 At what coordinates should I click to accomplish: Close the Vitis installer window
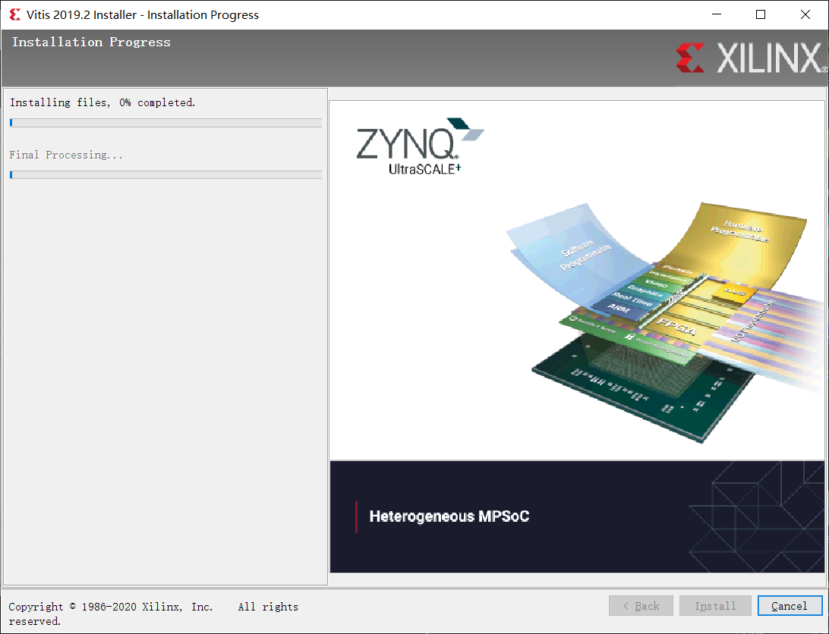point(805,14)
